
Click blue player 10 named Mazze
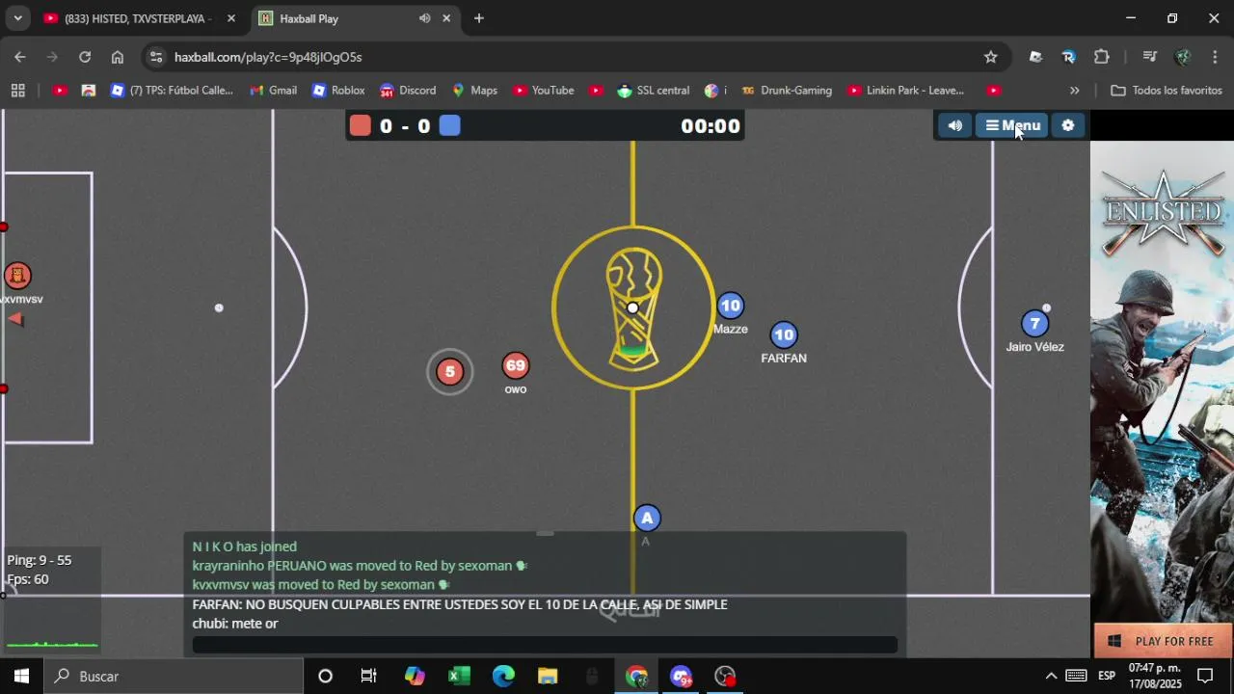tap(731, 306)
